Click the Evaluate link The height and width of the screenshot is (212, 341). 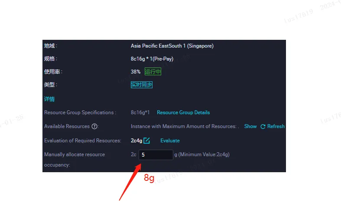[170, 141]
